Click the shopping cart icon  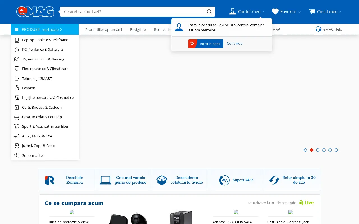pos(312,11)
